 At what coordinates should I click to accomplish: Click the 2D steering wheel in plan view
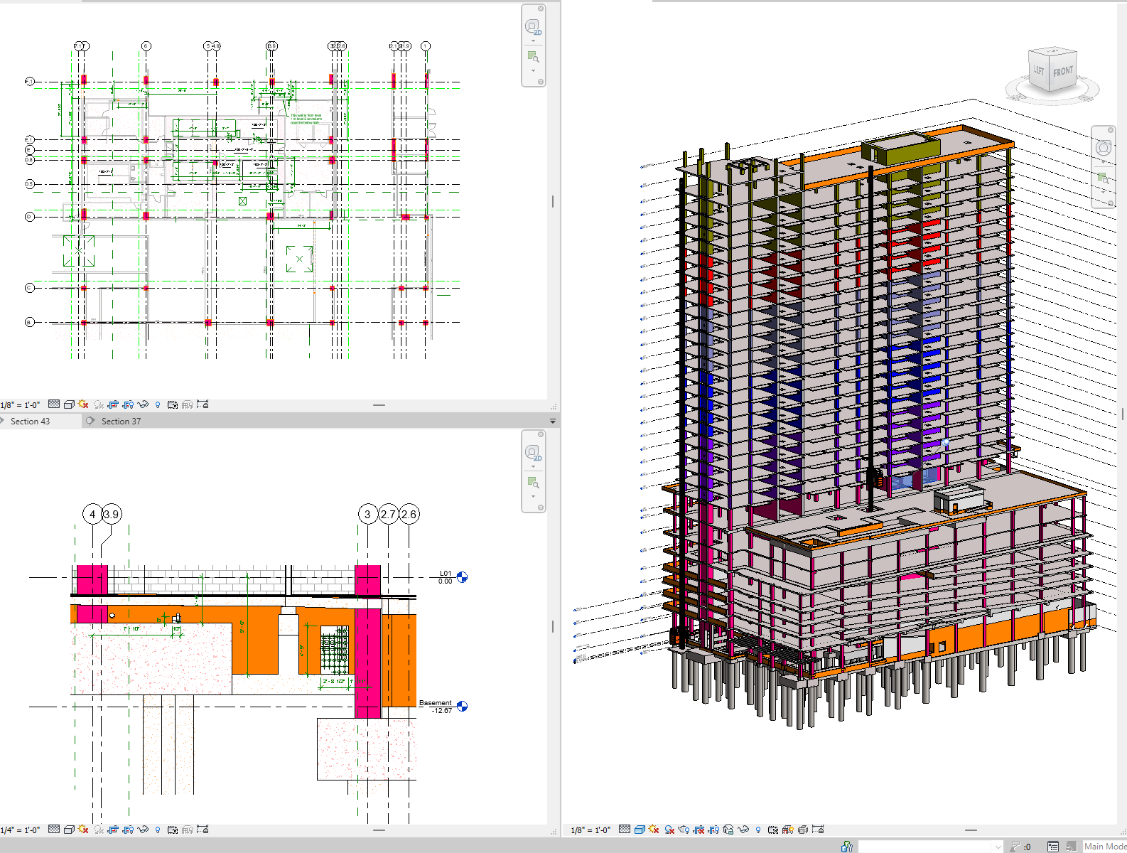point(533,28)
